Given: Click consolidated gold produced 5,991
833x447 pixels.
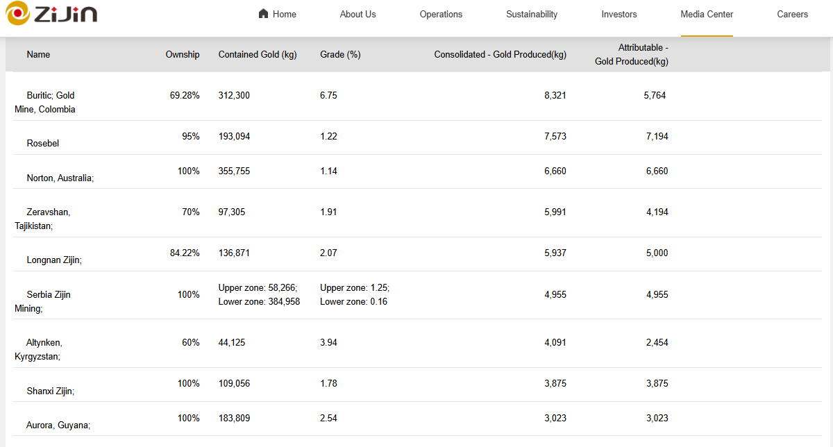Looking at the screenshot, I should click(555, 212).
